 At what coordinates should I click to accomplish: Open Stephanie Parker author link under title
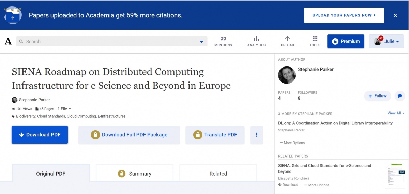point(34,100)
